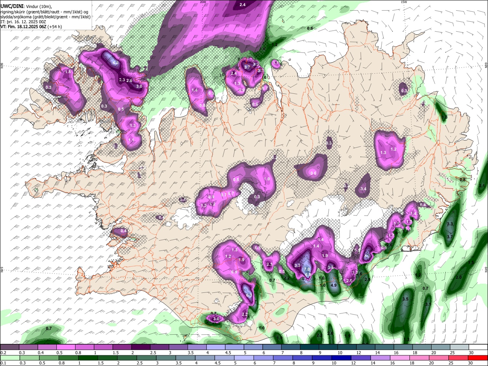This screenshot has width=488, height=366.
Task: Select the bright pink 0.5 snow legend swatch
Action: 66,347
